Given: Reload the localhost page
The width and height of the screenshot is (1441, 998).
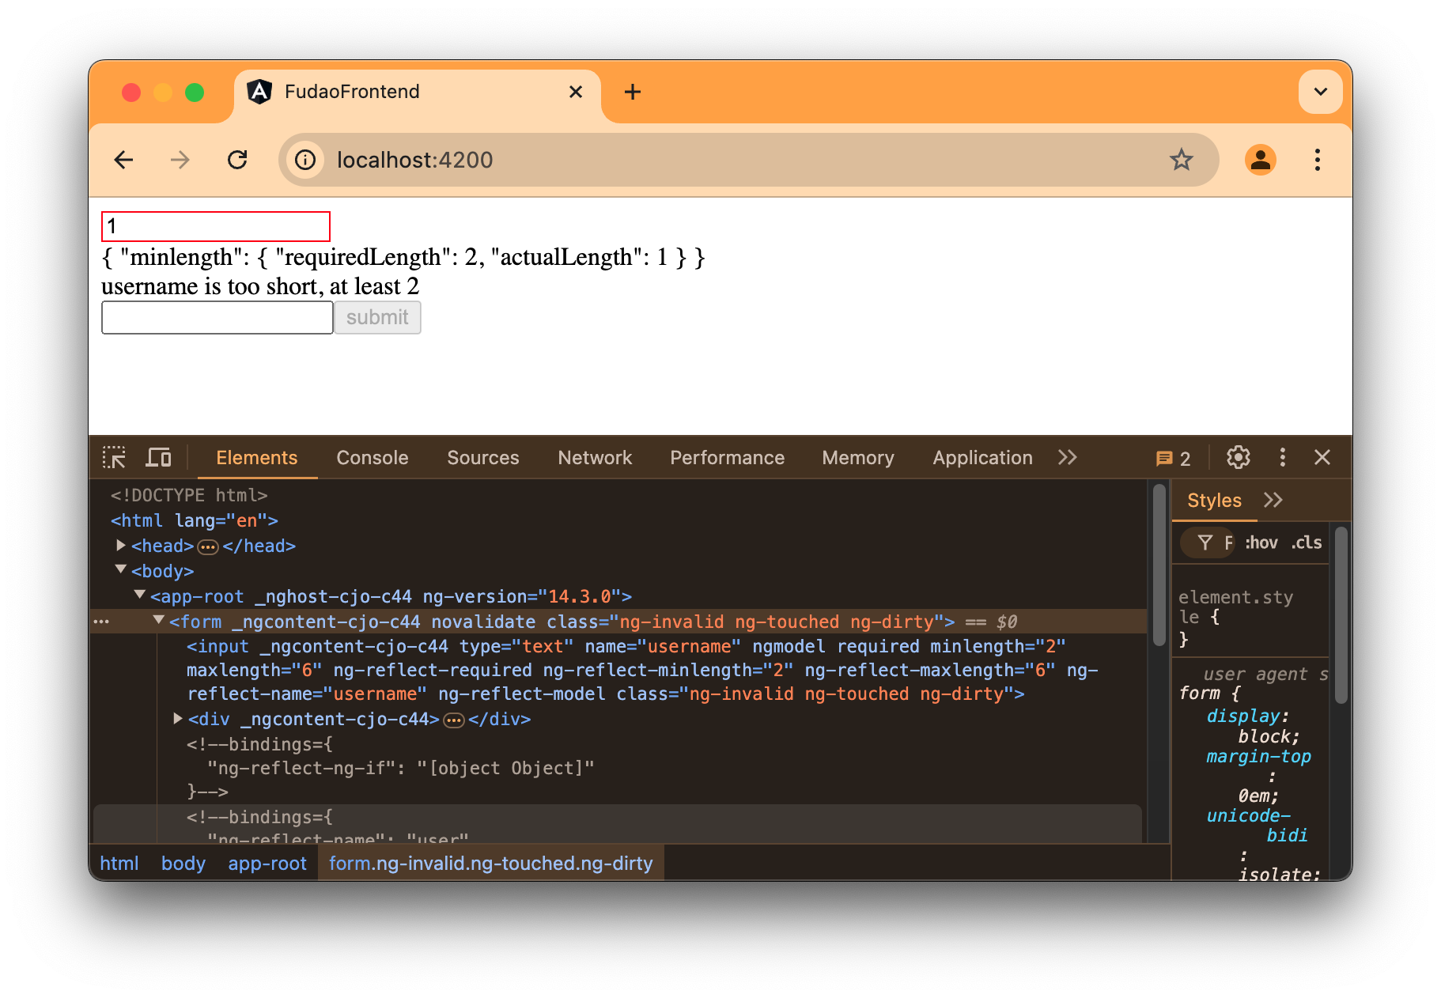Looking at the screenshot, I should [237, 160].
